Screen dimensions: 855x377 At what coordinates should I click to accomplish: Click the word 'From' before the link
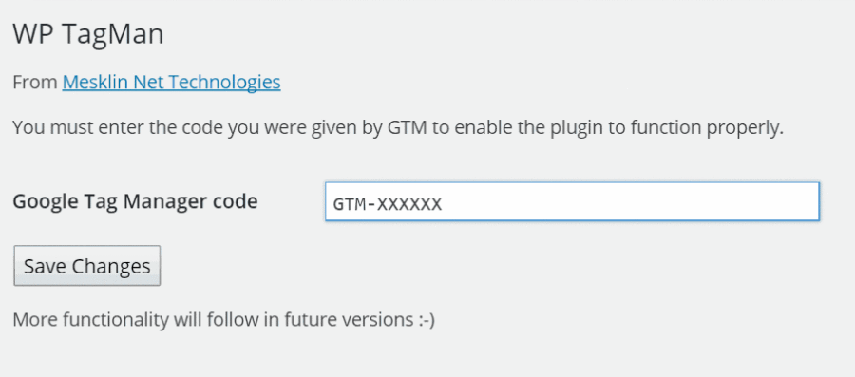(x=35, y=83)
